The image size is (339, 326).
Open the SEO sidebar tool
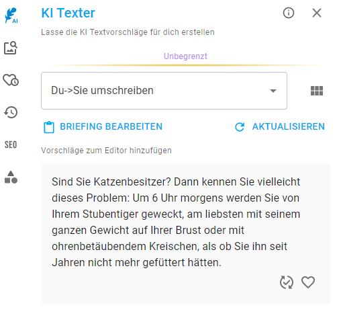[11, 145]
